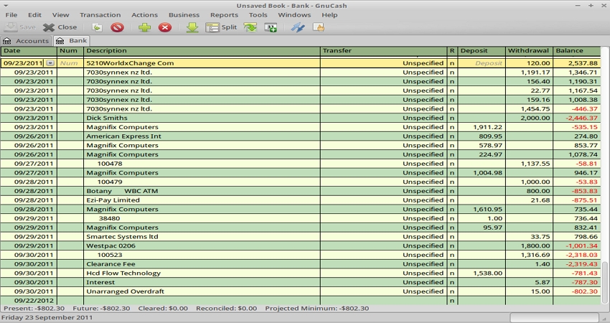Image resolution: width=610 pixels, height=323 pixels.
Task: Select the Clearance Fee transaction
Action: [300, 264]
